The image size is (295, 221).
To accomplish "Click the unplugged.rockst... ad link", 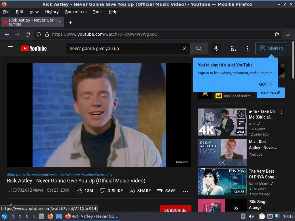I will click(x=238, y=96).
